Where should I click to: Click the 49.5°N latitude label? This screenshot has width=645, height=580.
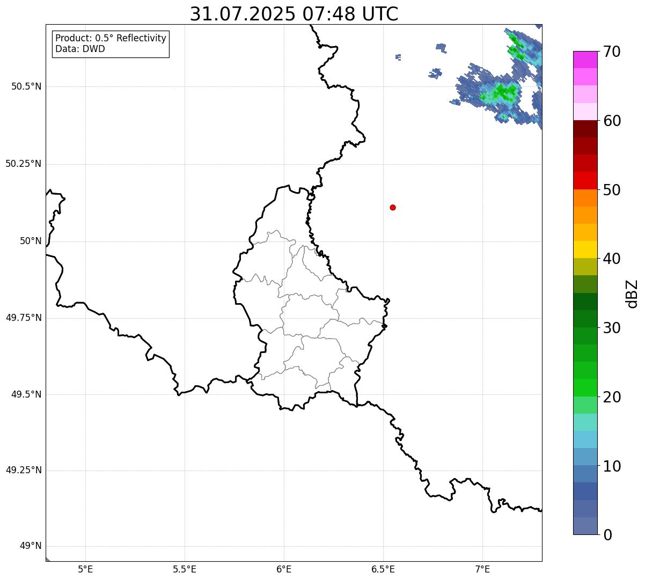(x=26, y=394)
